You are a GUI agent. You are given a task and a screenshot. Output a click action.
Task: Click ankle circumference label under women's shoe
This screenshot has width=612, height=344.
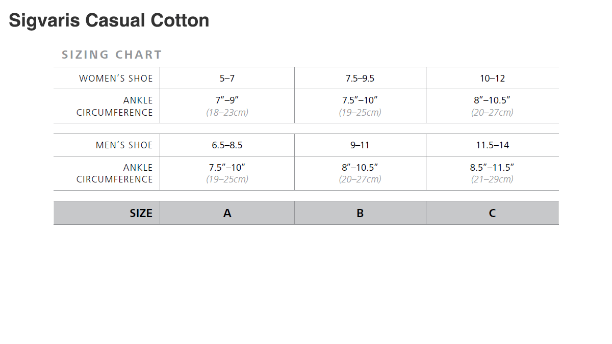click(115, 107)
